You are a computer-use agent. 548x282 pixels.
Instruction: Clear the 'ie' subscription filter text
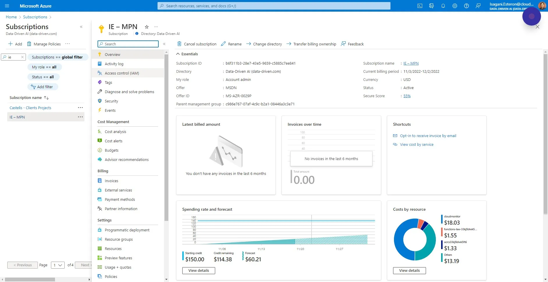click(22, 57)
